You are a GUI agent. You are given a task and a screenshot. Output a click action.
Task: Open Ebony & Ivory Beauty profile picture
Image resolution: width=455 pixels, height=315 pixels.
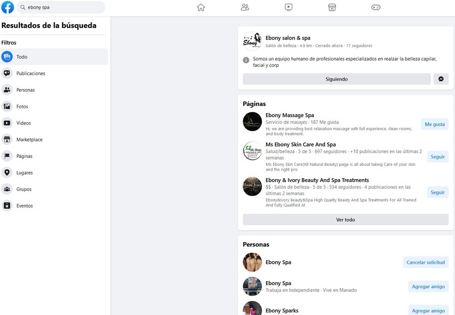click(x=252, y=186)
